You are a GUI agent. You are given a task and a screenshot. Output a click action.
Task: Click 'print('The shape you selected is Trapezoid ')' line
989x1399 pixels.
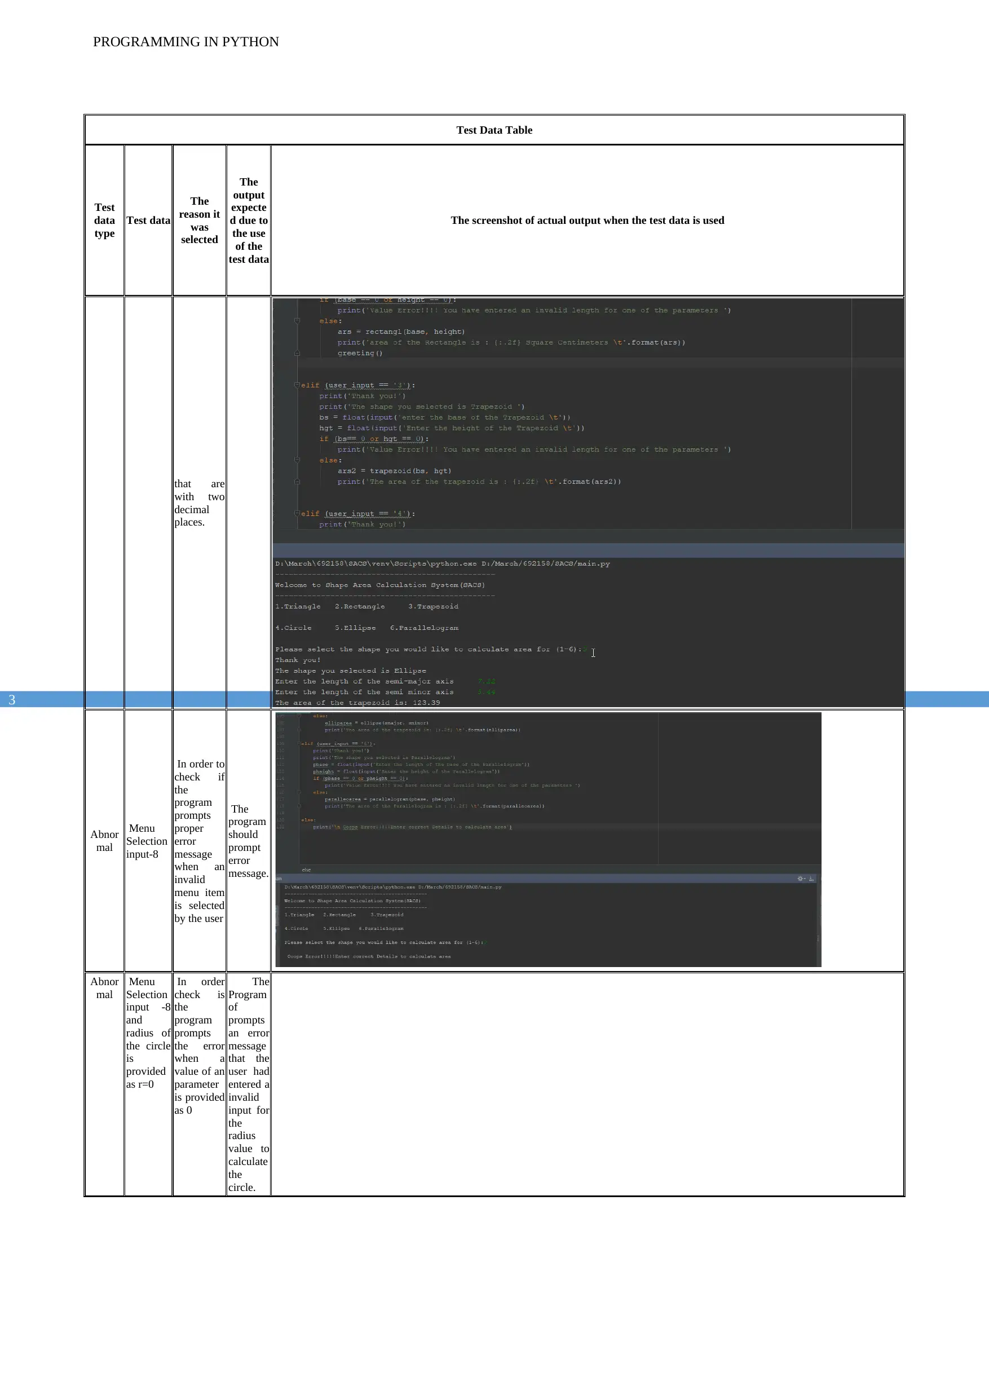click(x=422, y=407)
